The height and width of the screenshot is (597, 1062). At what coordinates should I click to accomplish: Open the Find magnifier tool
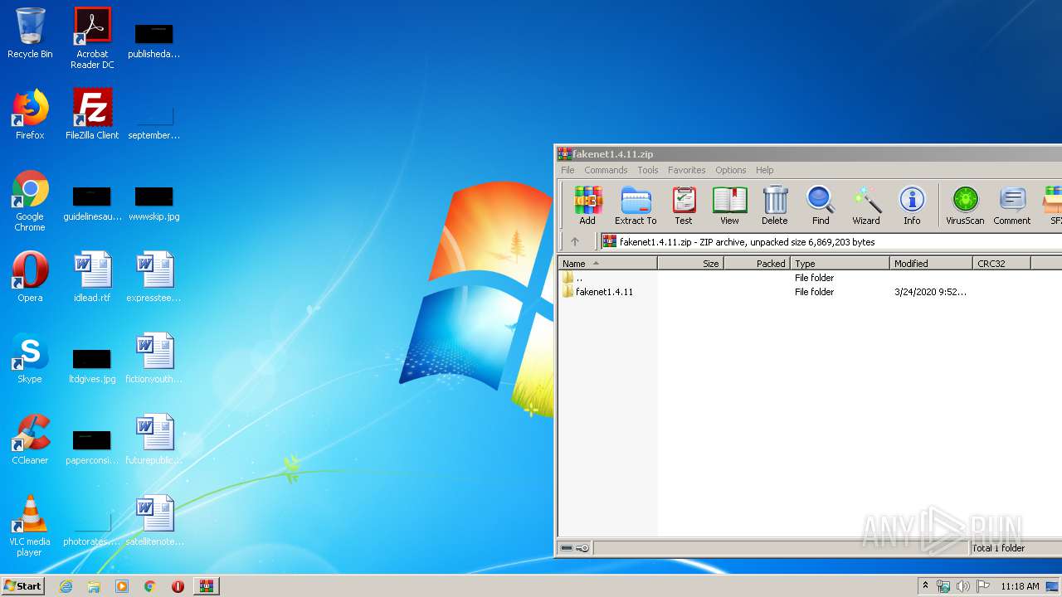click(821, 206)
